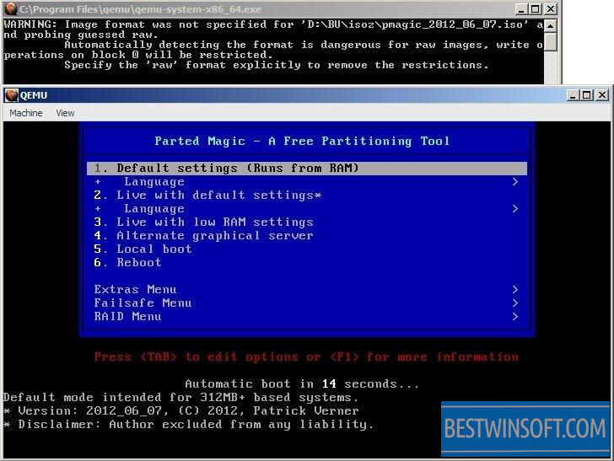
Task: Close the qemu-system console window
Action: point(550,9)
